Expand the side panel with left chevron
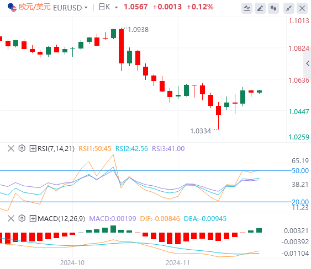The image size is (311, 269). coord(308,63)
